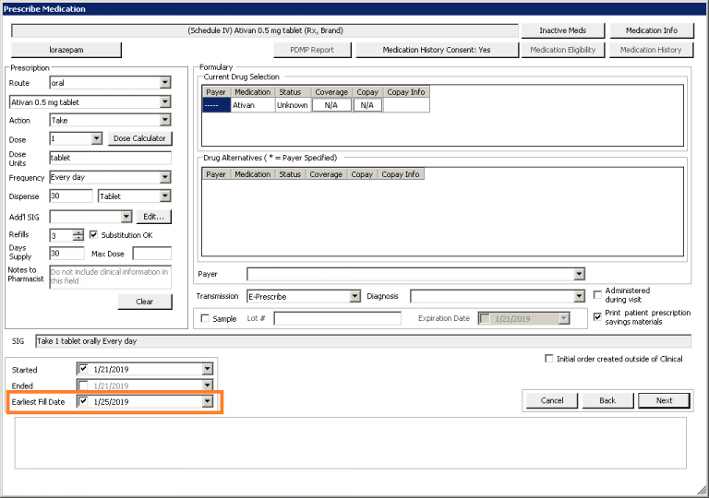Click the Edit... button for Add'l SIG

pos(154,217)
